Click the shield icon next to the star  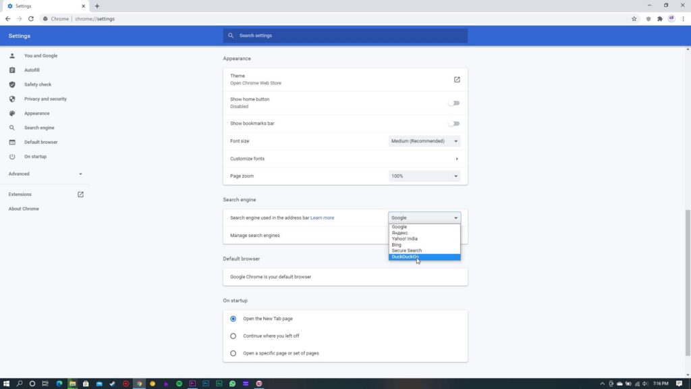point(648,19)
